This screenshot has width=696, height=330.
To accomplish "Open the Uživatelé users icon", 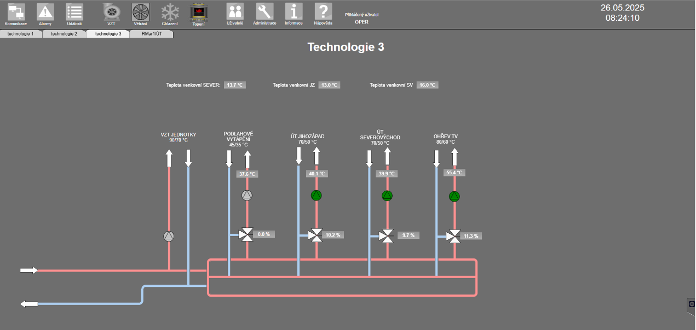I will [x=235, y=12].
